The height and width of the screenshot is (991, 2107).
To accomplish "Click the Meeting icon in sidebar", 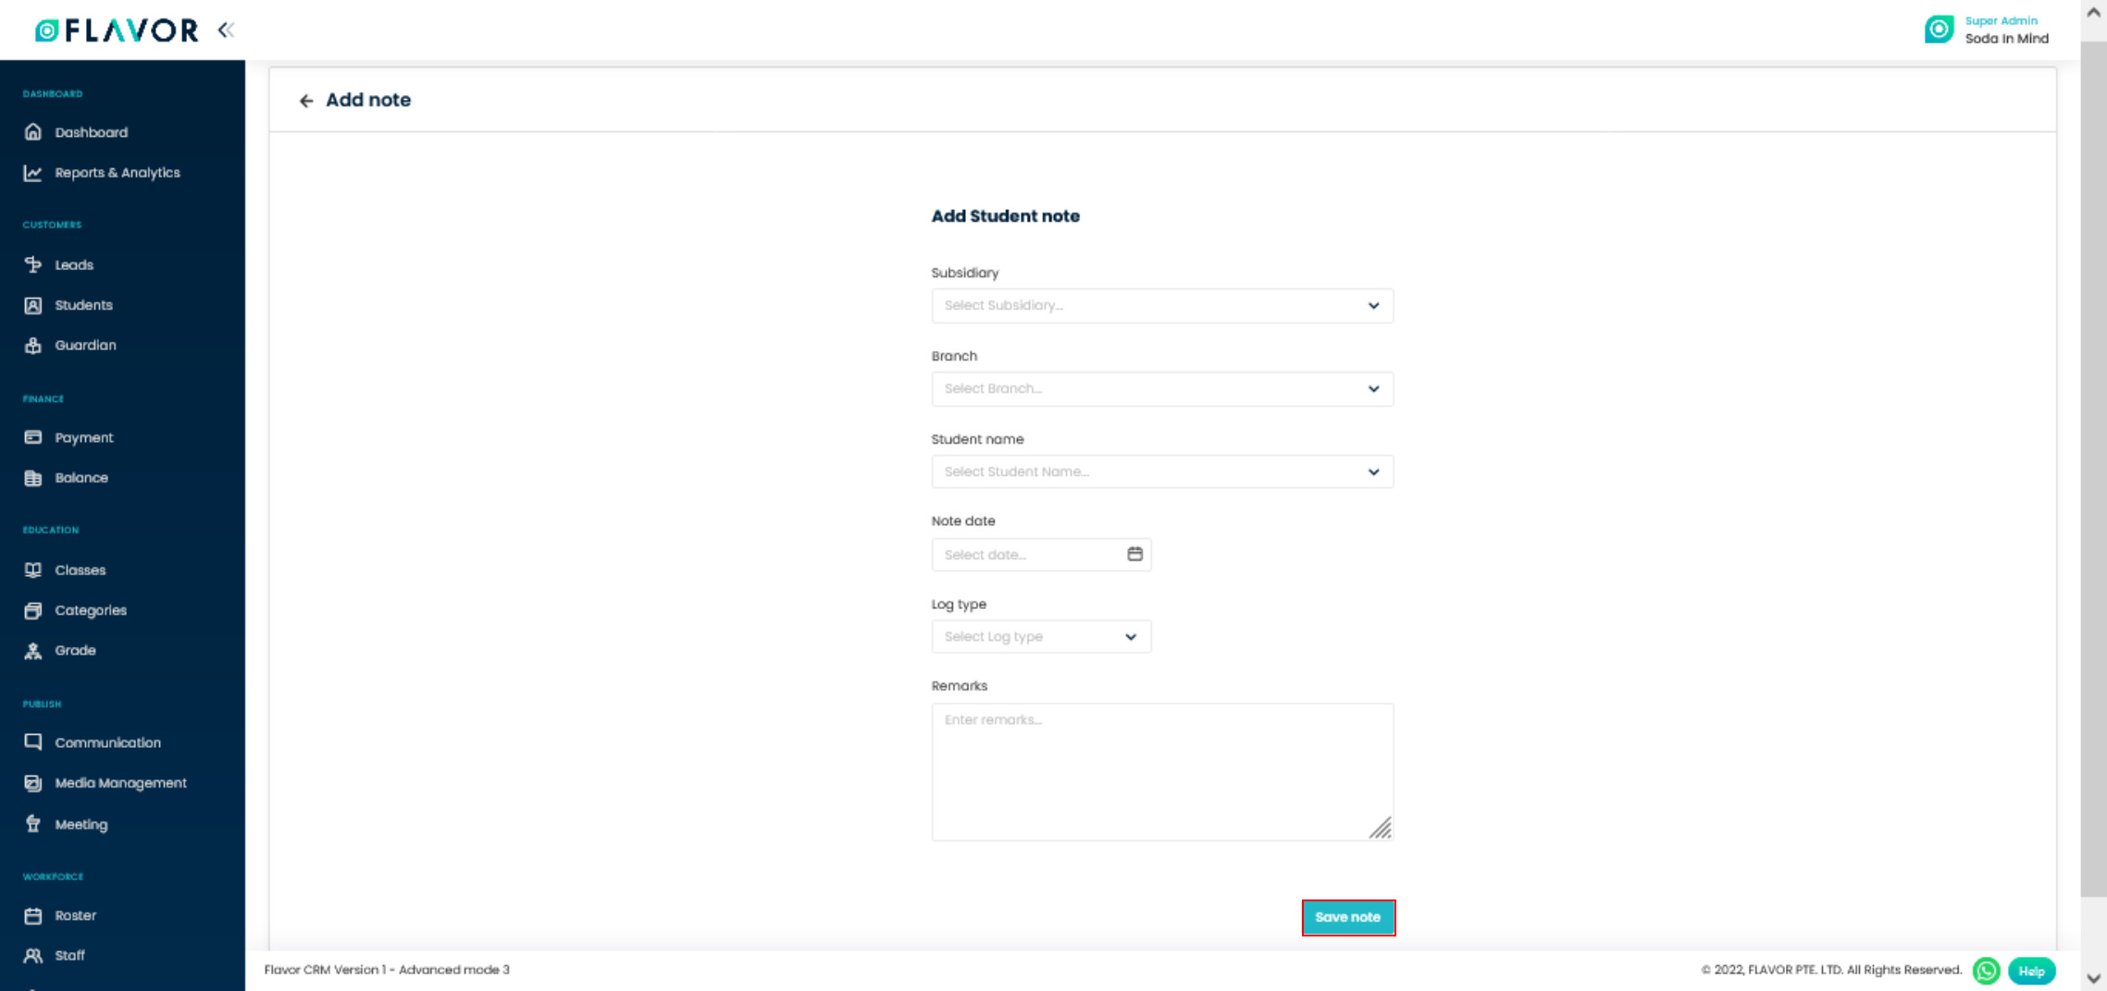I will [33, 824].
